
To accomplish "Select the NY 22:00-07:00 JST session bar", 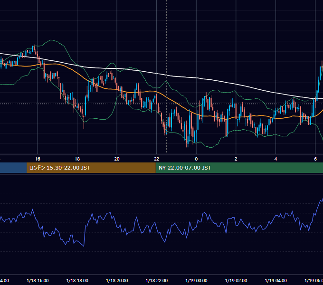I will [239, 168].
